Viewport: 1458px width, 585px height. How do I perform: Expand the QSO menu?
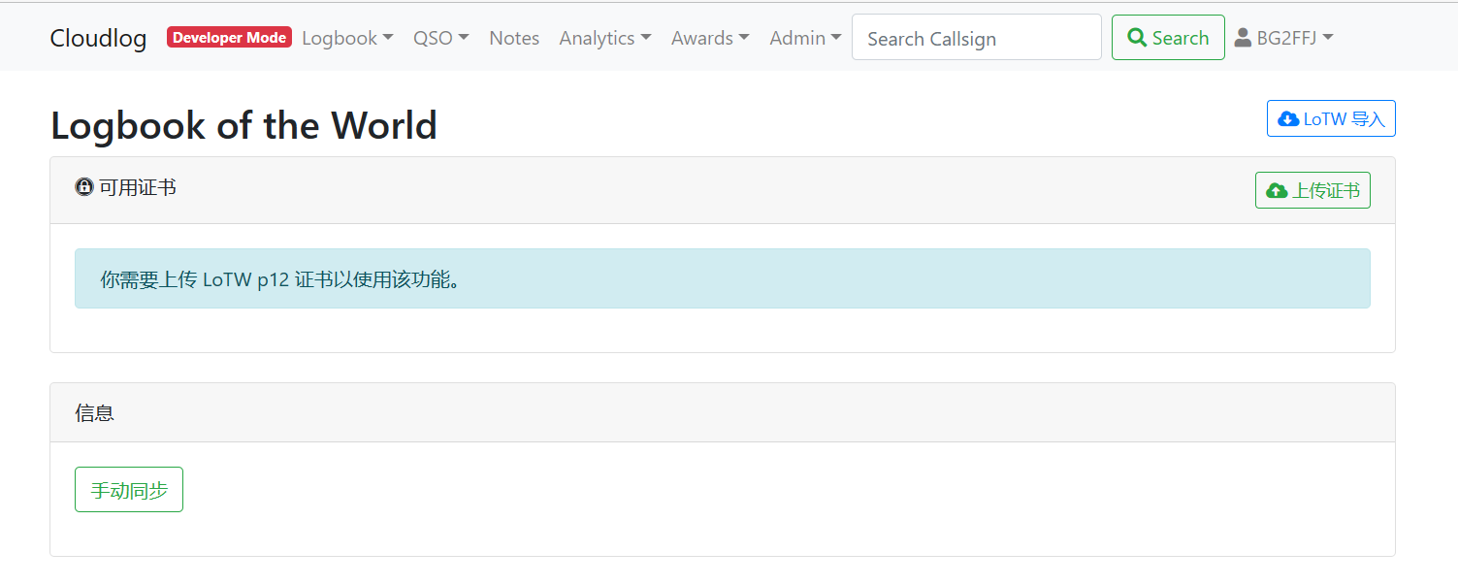coord(440,38)
